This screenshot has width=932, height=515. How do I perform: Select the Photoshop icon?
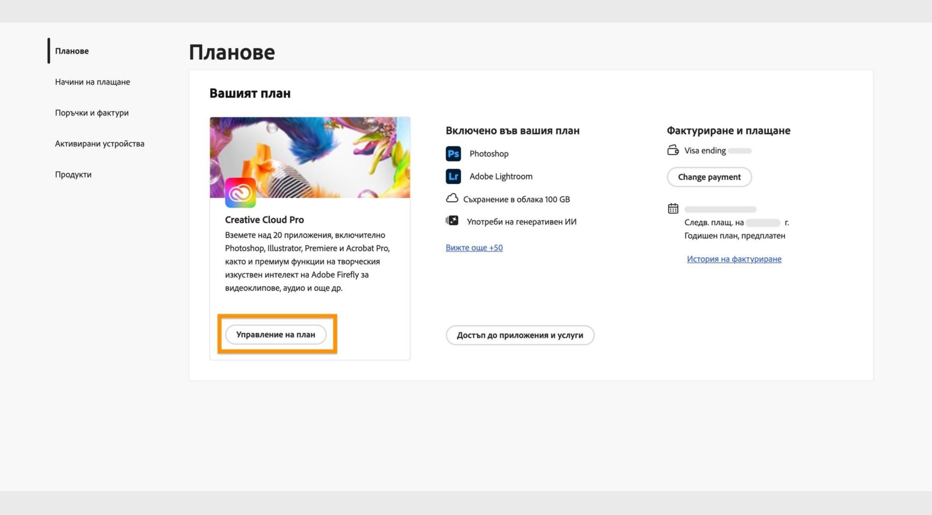[x=453, y=153]
